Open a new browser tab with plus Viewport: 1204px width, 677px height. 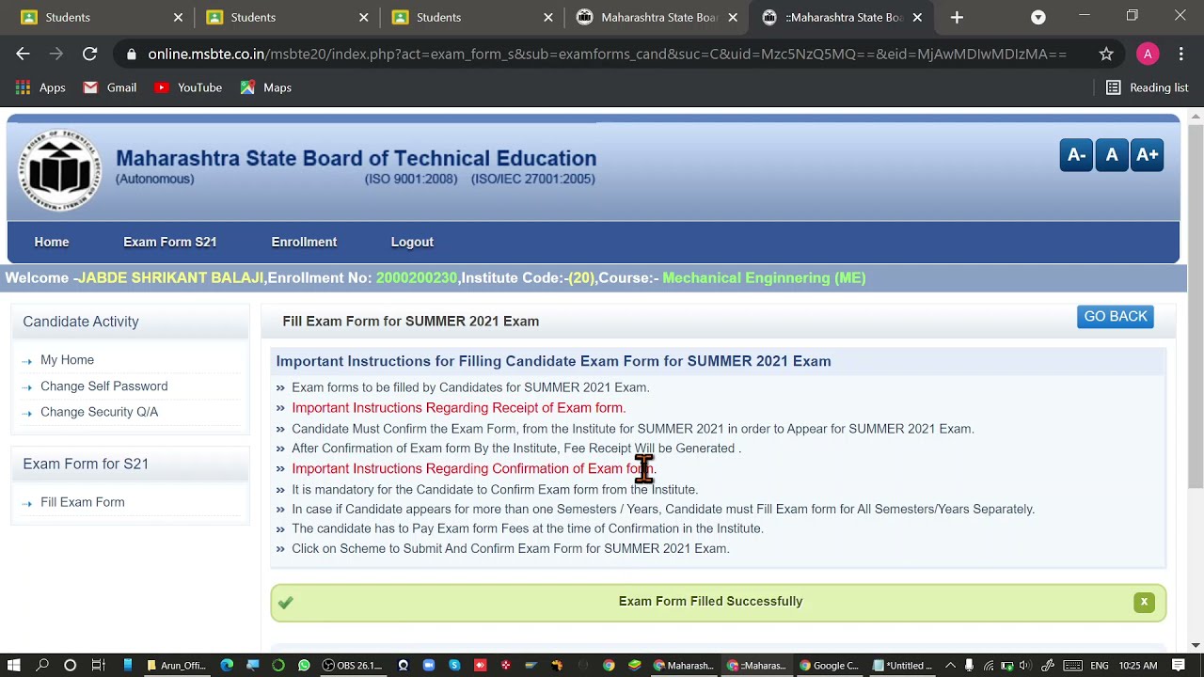(957, 17)
